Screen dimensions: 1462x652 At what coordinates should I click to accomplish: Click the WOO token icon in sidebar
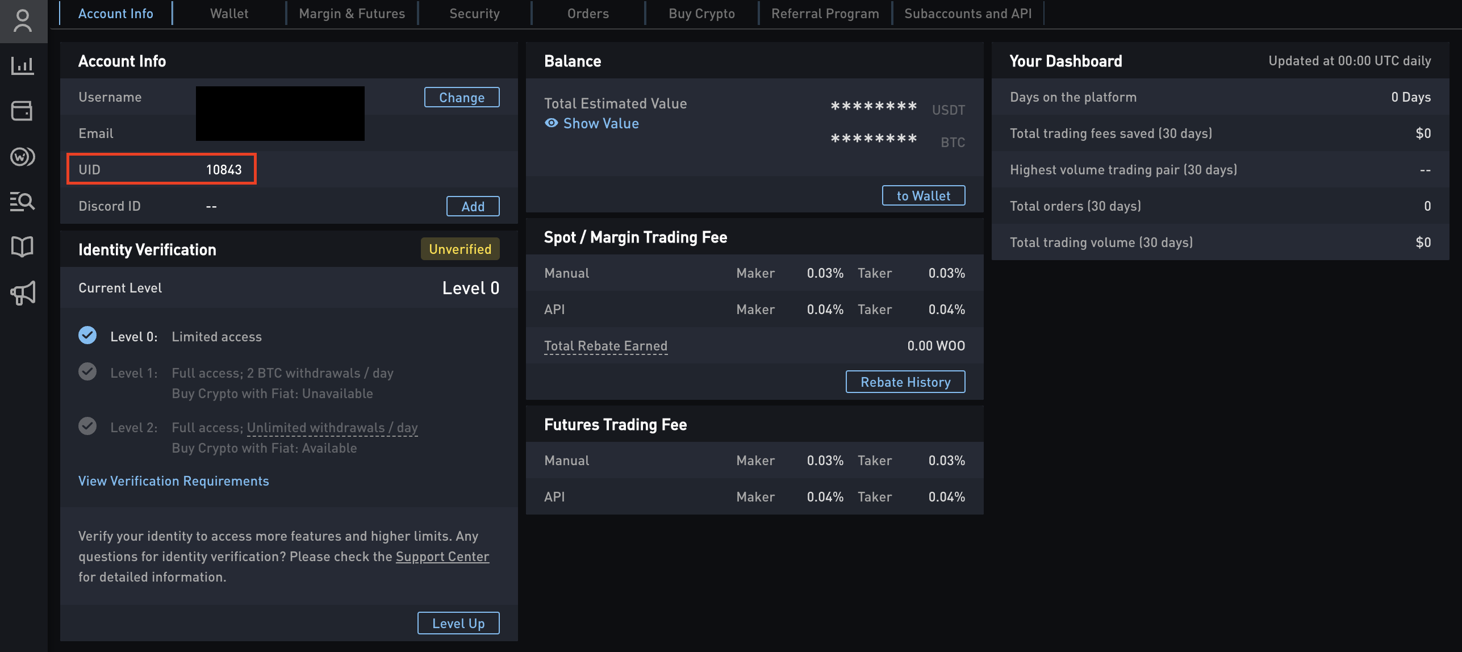tap(23, 156)
